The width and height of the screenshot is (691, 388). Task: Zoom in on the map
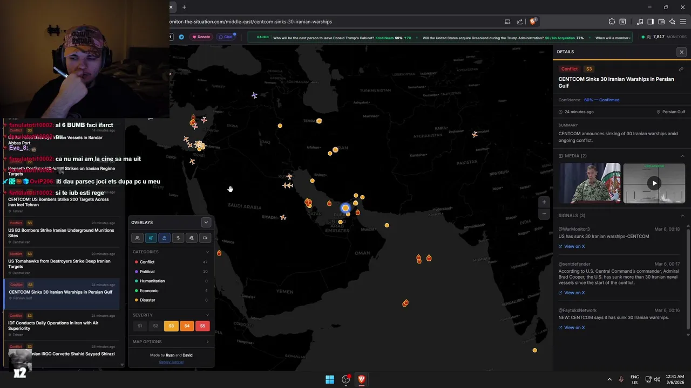(544, 202)
